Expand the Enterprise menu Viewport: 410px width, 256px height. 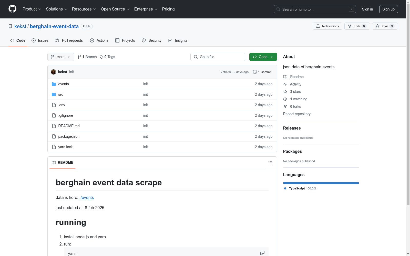click(x=146, y=9)
